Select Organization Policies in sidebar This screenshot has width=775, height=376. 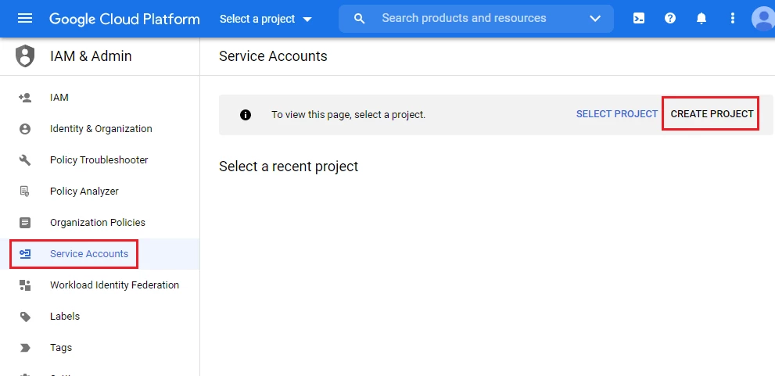click(x=98, y=223)
